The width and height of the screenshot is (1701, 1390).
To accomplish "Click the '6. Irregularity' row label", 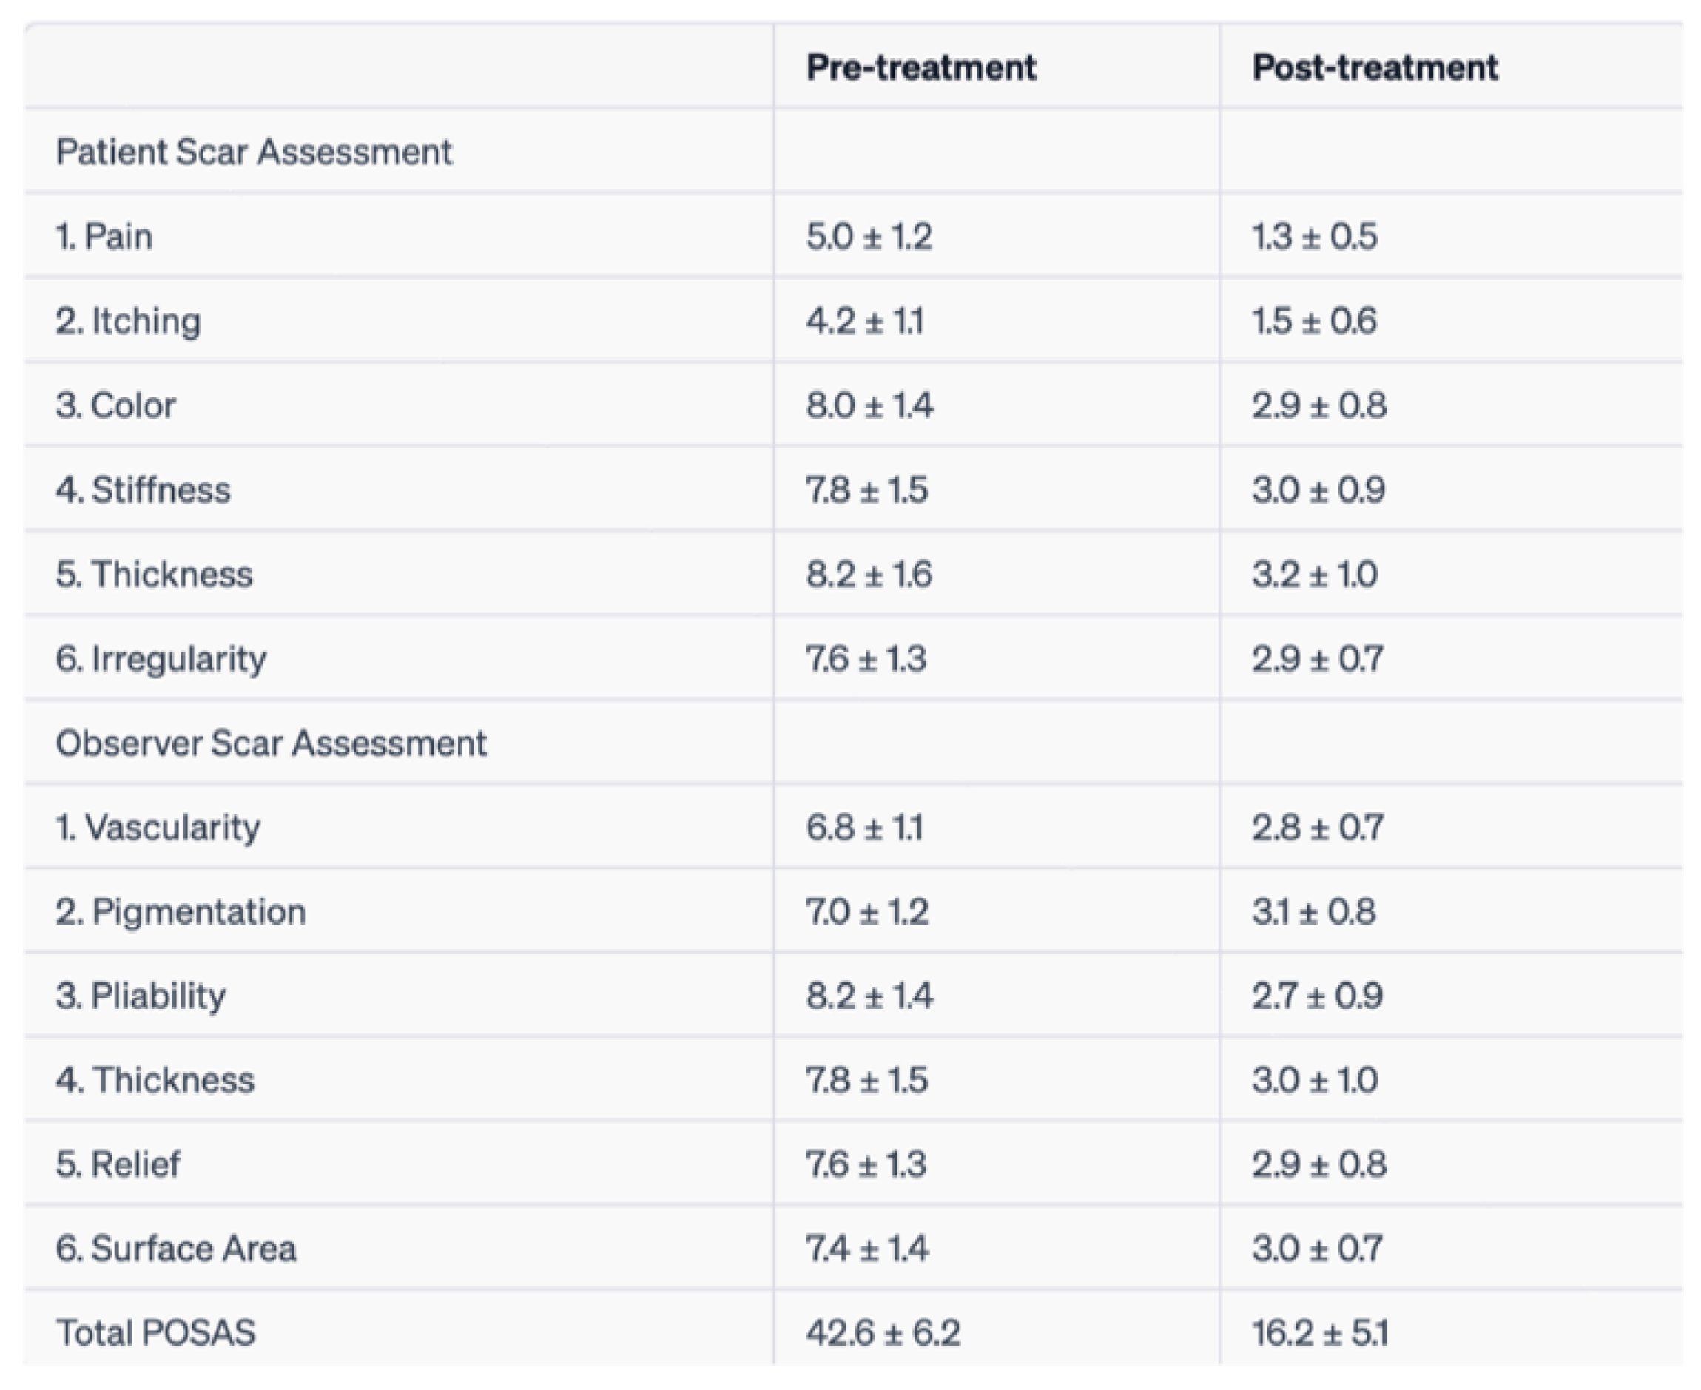I will 160,659.
